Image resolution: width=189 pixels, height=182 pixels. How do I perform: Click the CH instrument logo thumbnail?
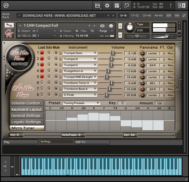9,33
